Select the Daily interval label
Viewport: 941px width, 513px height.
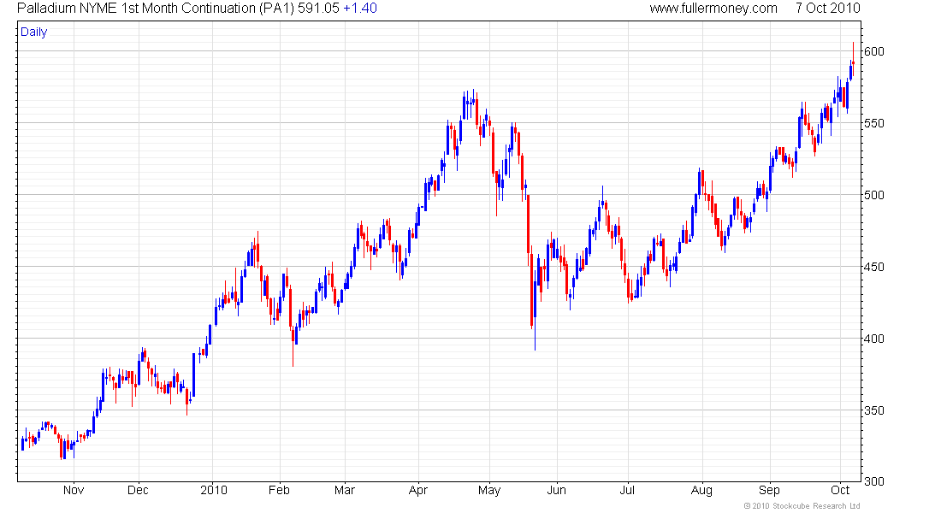coord(33,32)
